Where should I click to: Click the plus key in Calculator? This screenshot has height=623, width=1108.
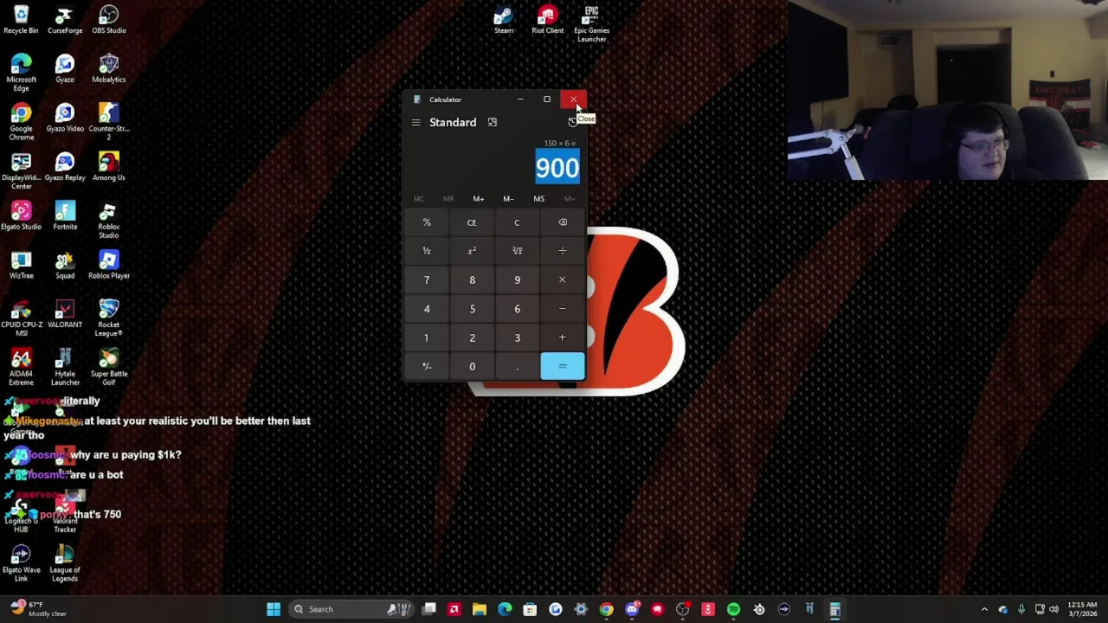(x=563, y=337)
